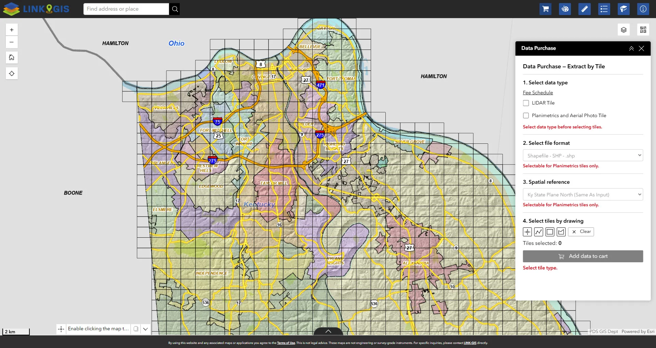Expand the bottom attribute table handle
Screen dimensions: 656x348
(x=328, y=331)
